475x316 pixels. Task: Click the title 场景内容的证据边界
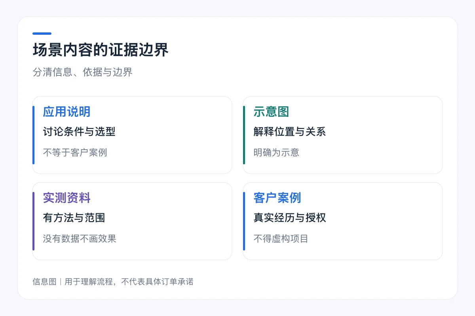[101, 51]
